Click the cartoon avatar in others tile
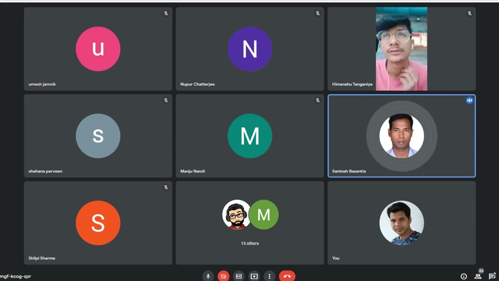499x281 pixels. click(236, 215)
